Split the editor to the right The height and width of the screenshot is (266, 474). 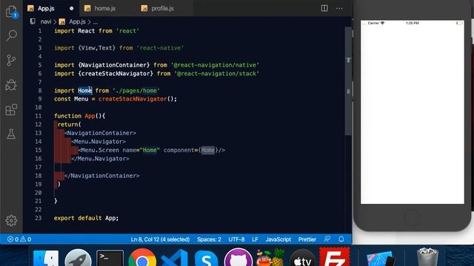pos(324,8)
